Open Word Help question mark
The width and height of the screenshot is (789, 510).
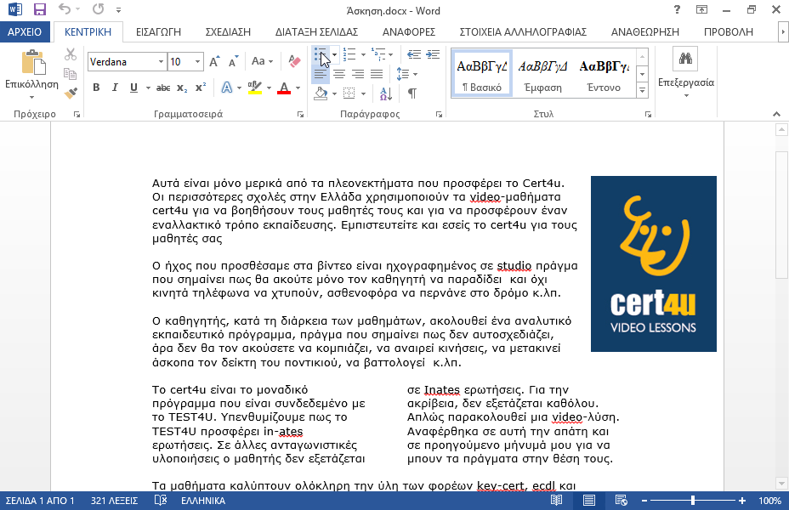tap(677, 9)
